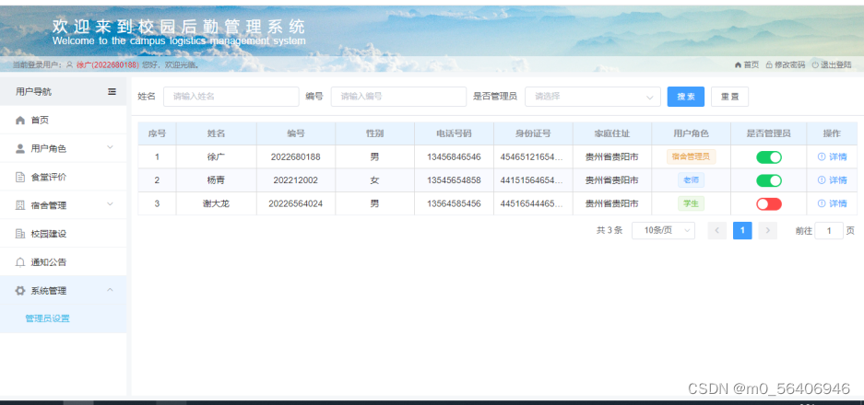Screen dimensions: 864x405
Task: Click the 学生 role tag
Action: 691,203
